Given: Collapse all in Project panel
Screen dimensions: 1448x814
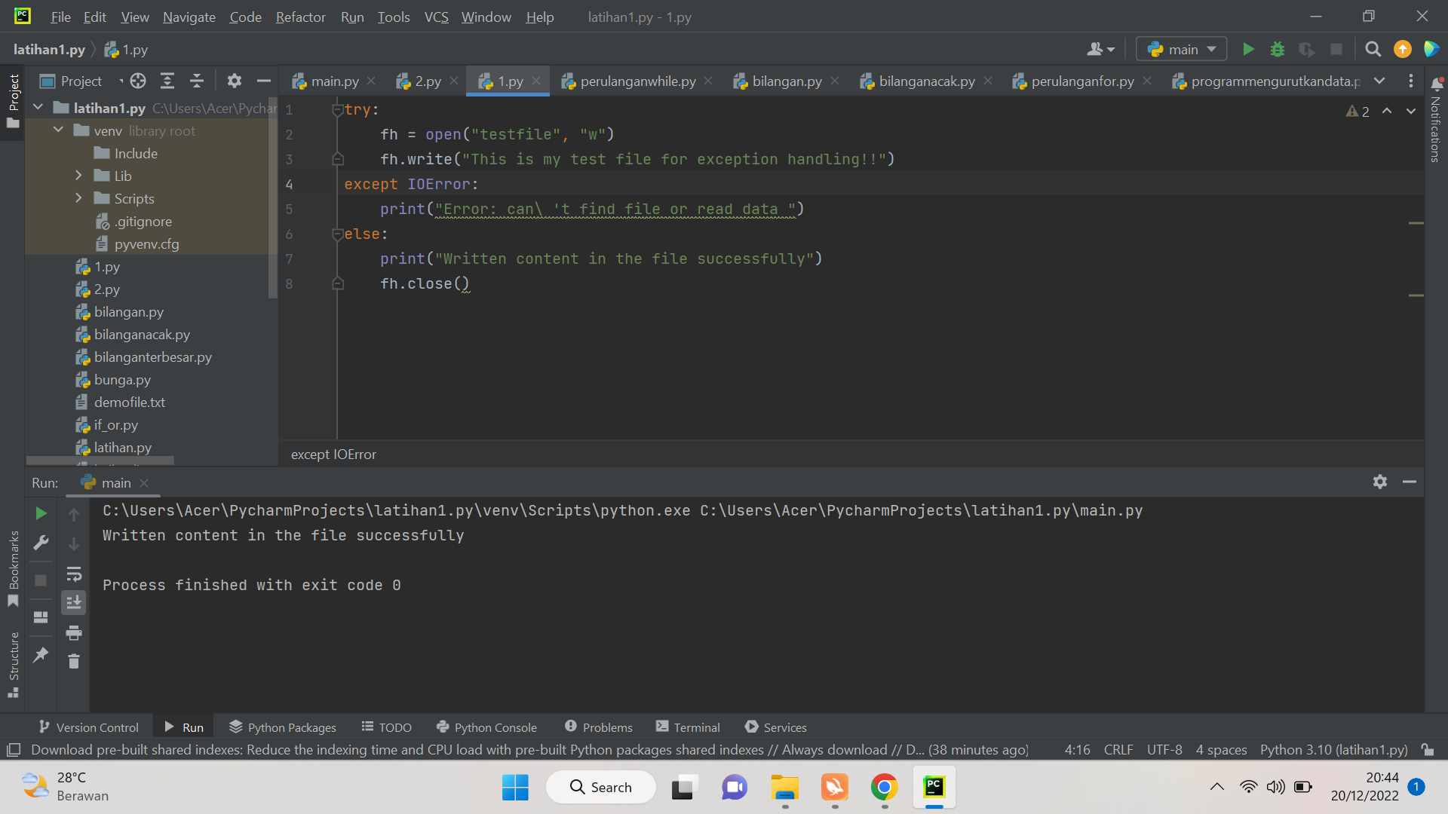Looking at the screenshot, I should 196,81.
